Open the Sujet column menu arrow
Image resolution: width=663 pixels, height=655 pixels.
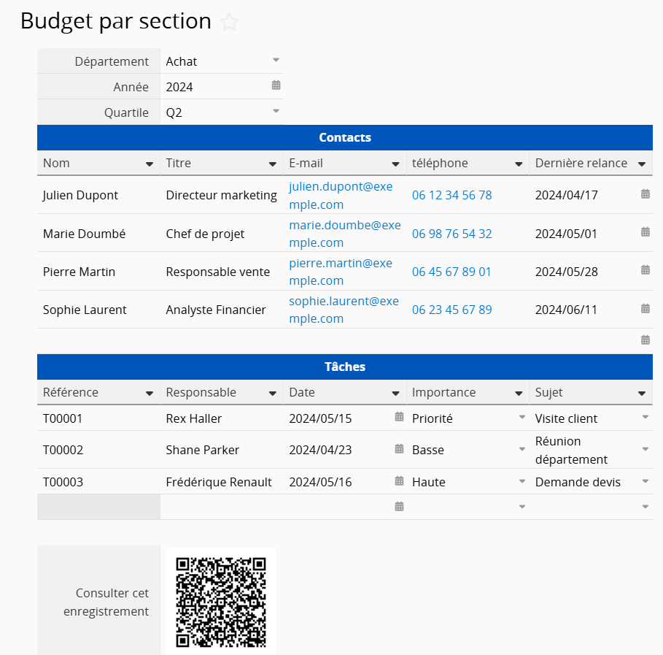pos(642,394)
